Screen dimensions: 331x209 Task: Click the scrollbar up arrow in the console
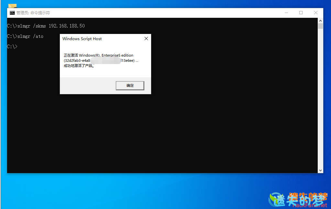click(320, 20)
